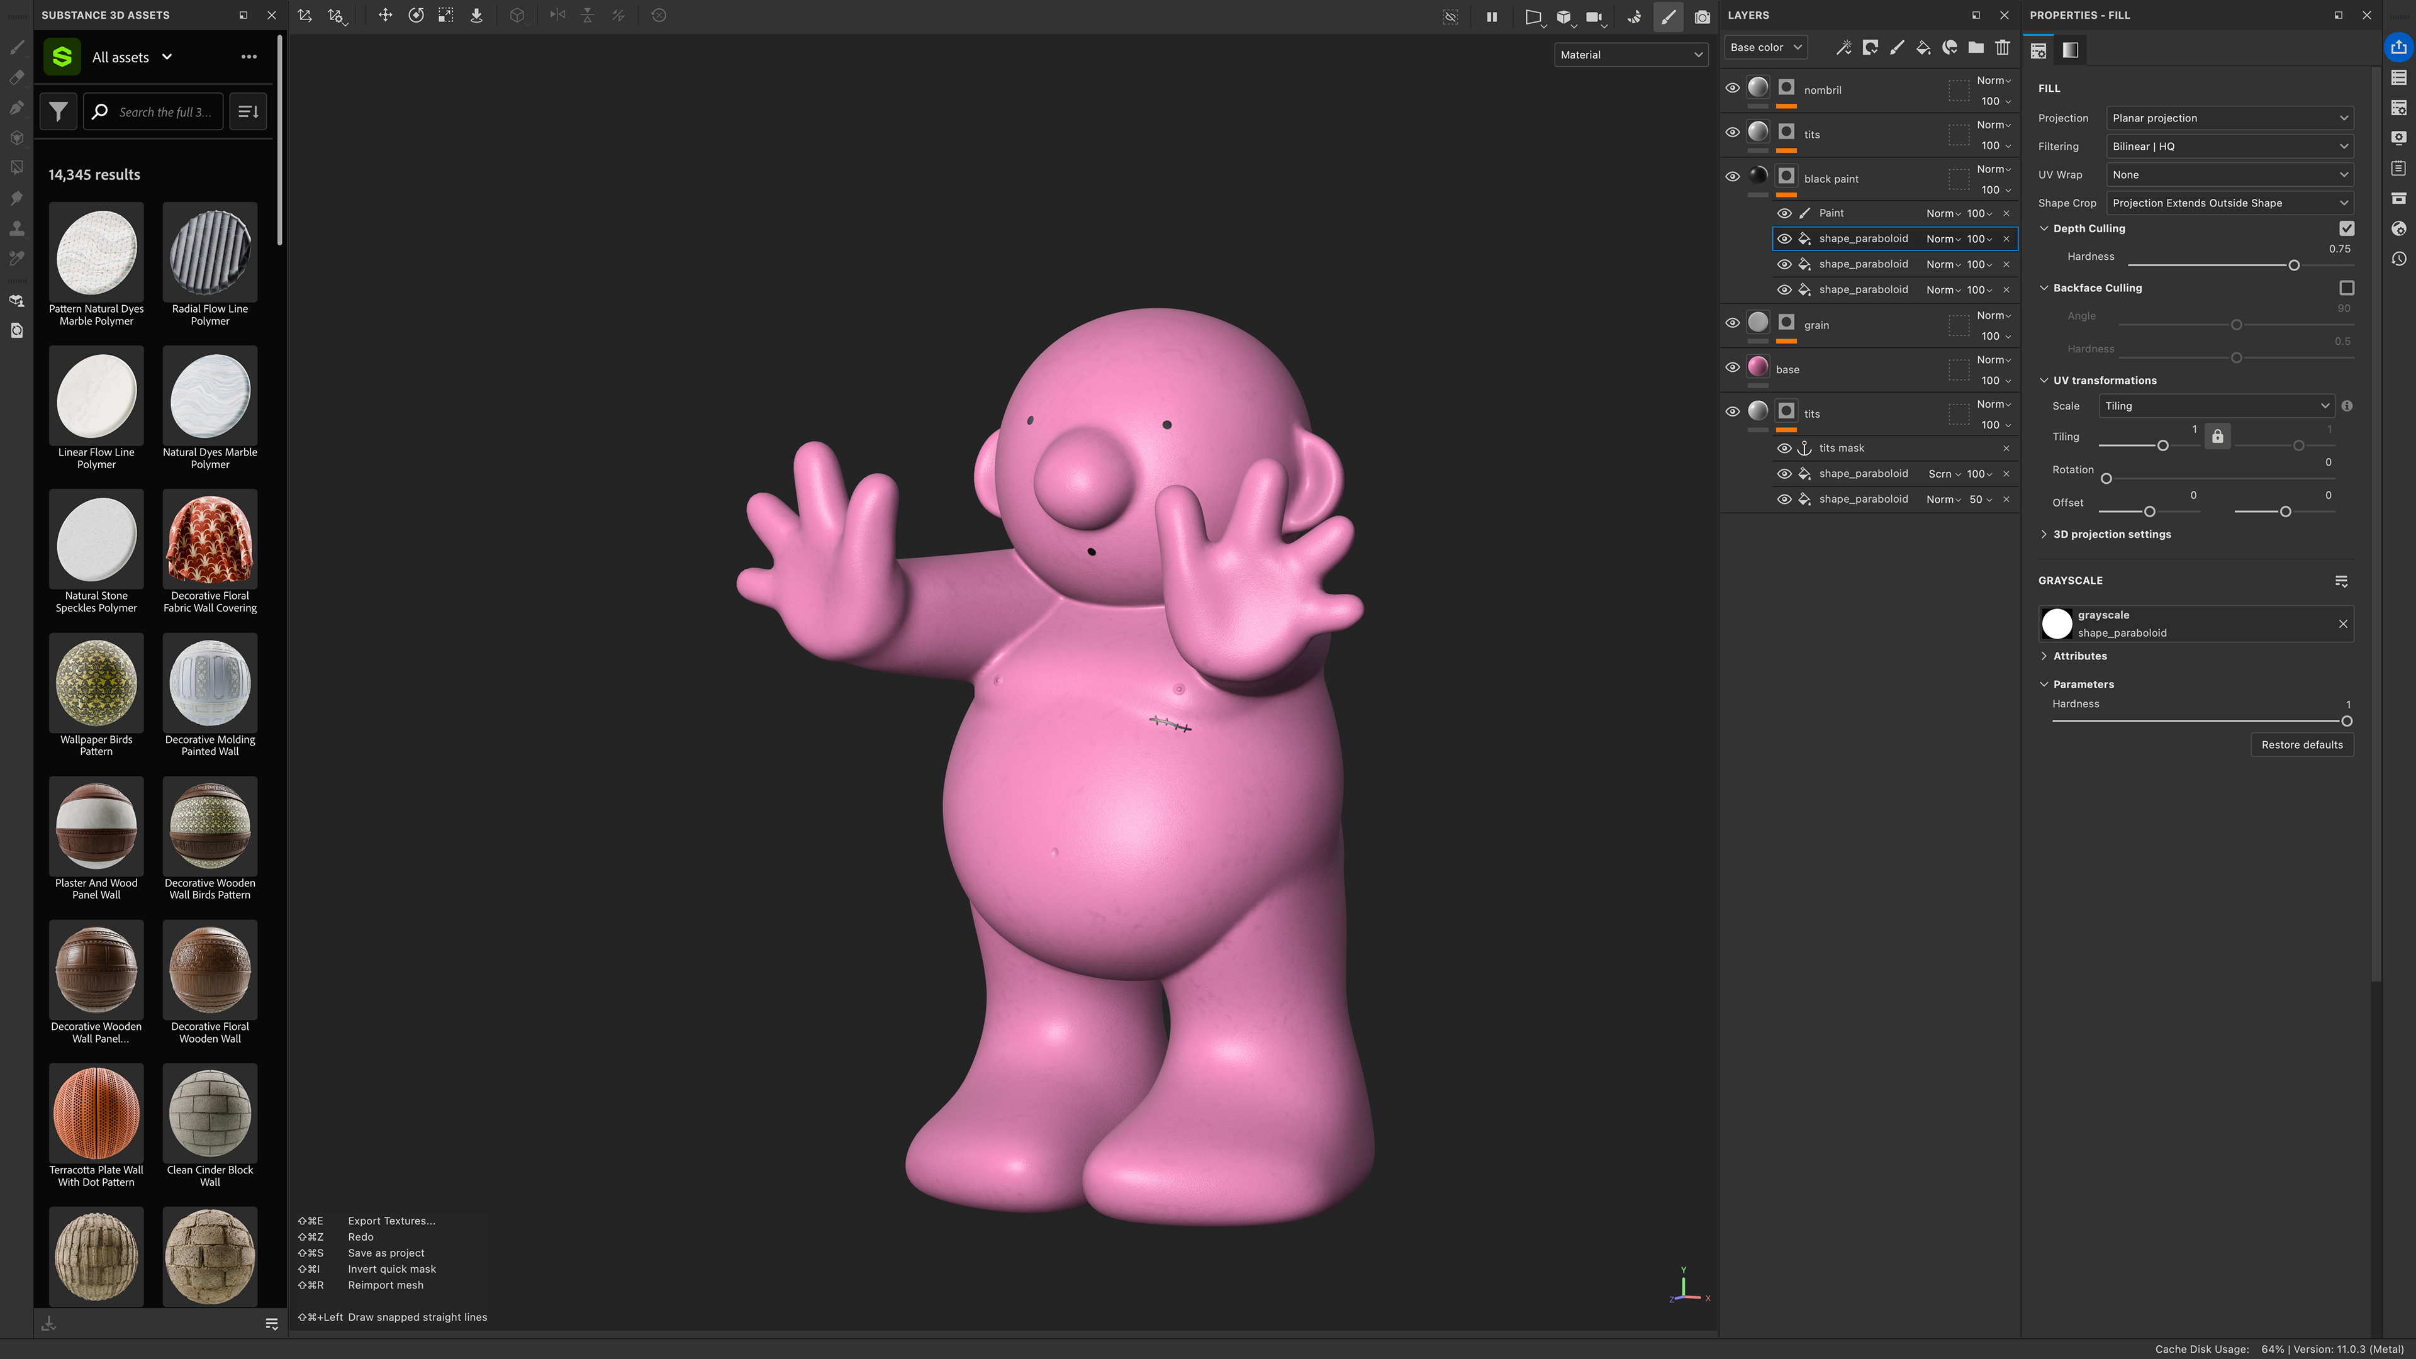Click the tiling lock icon
The width and height of the screenshot is (2416, 1359).
coord(2217,436)
